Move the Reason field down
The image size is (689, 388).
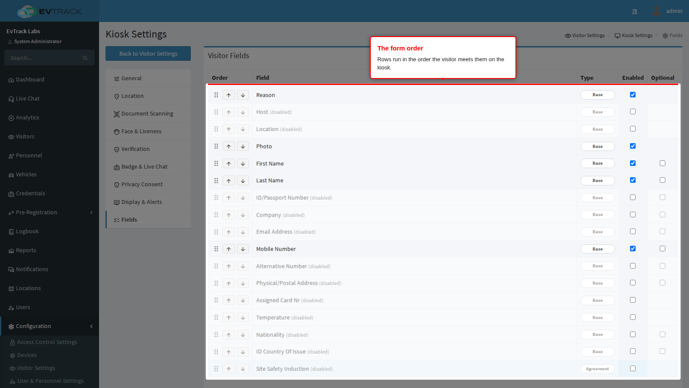[x=243, y=95]
